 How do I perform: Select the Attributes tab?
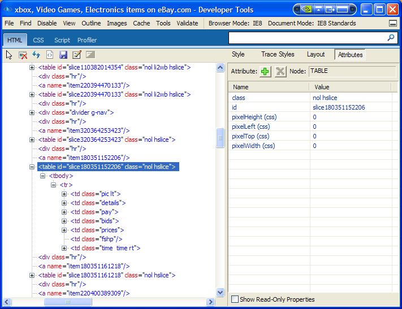tap(350, 55)
